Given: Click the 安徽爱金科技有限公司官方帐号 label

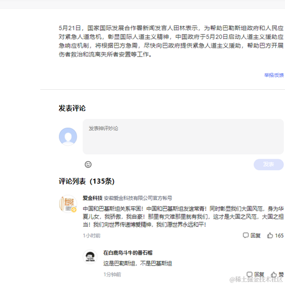Looking at the screenshot, I should click(x=138, y=198).
